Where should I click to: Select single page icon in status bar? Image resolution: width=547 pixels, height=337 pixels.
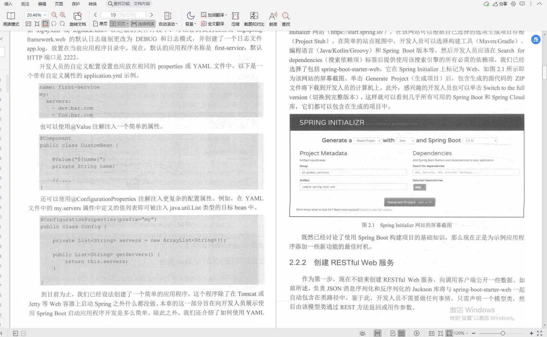393,333
